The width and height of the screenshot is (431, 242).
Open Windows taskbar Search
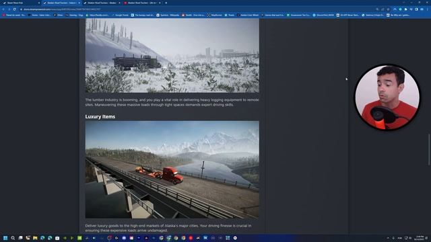click(13, 238)
